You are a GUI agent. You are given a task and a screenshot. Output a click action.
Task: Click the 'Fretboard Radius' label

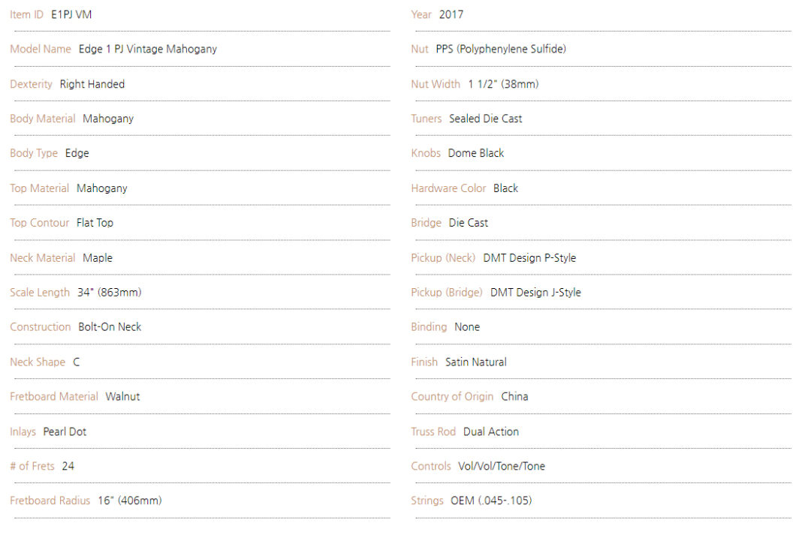50,500
